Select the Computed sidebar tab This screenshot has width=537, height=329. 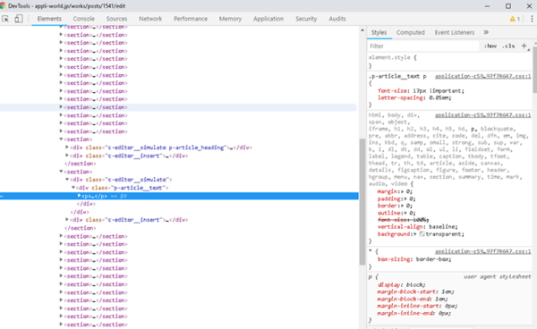coord(410,32)
